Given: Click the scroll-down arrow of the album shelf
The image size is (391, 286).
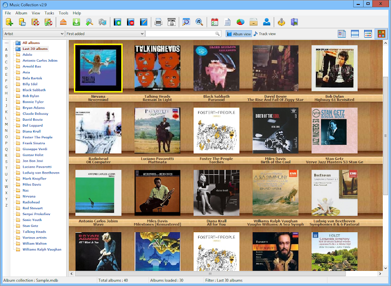Looking at the screenshot, I should point(385,268).
